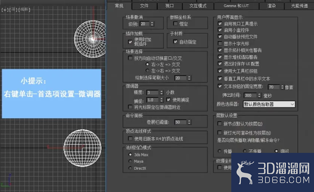Open the 光能传递 tab
Screen dimensions: 314x192
pyautogui.click(x=300, y=6)
